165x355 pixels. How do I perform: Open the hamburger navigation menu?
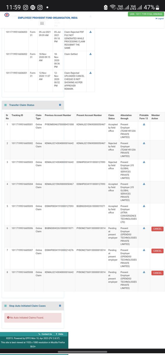pyautogui.click(x=42, y=23)
